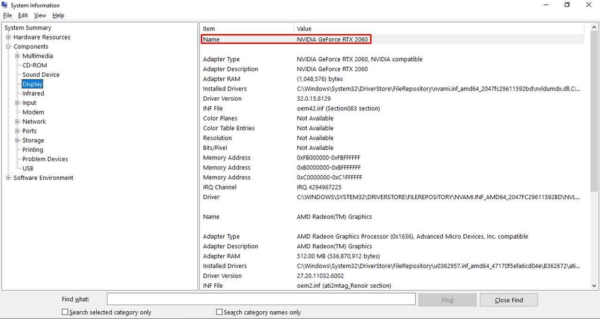Expand the Input node
The image size is (600, 319).
click(x=17, y=103)
